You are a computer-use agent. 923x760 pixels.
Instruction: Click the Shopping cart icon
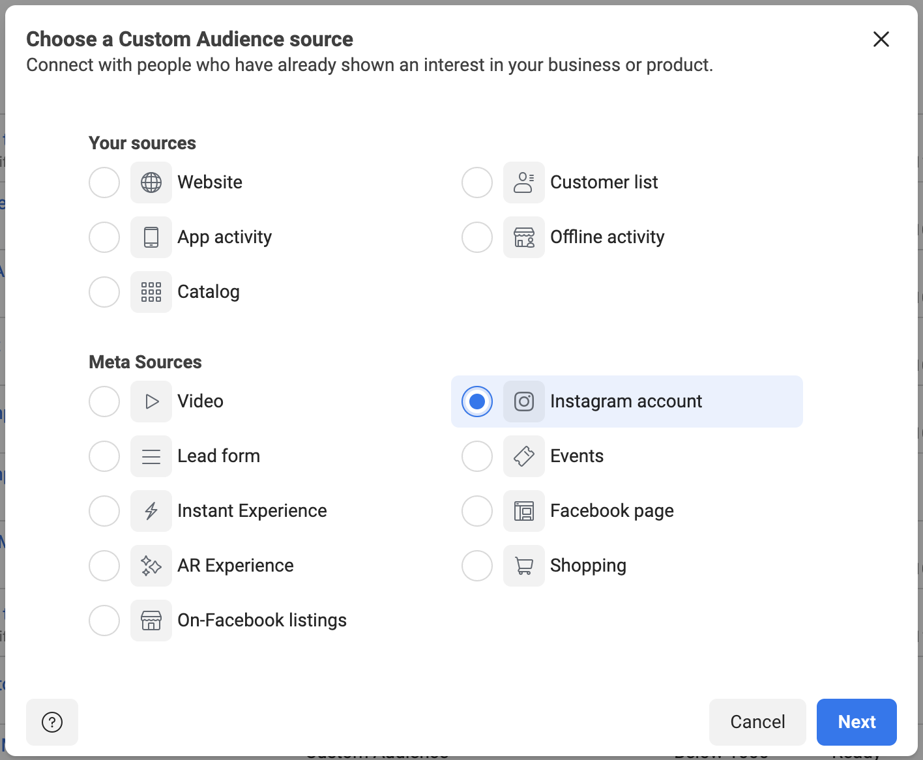coord(524,566)
